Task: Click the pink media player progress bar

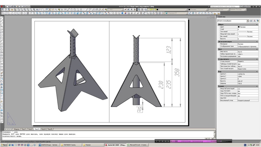Action: coord(193,141)
